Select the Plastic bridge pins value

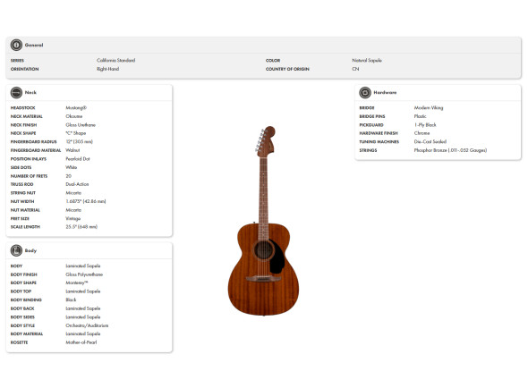(x=421, y=116)
